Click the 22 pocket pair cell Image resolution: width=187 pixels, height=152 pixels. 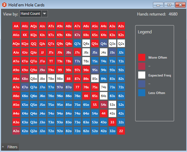coord(121,131)
